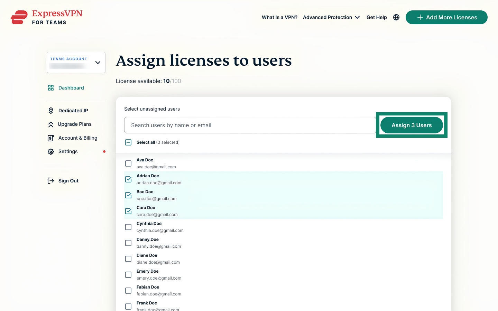Click the Dedicated IP pin icon
The image size is (498, 311).
51,111
